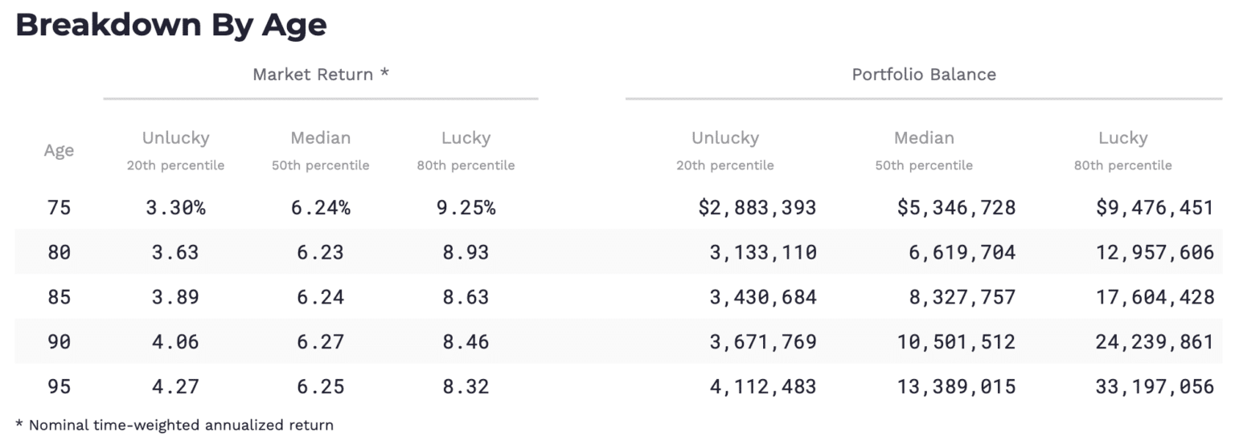Image resolution: width=1235 pixels, height=440 pixels.
Task: Select the 3.30% unlucky return cell
Action: [x=175, y=208]
